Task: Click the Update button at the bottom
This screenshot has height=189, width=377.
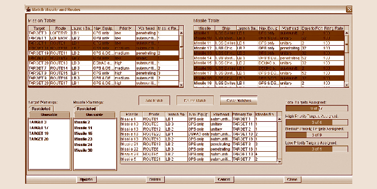Action: [86, 180]
